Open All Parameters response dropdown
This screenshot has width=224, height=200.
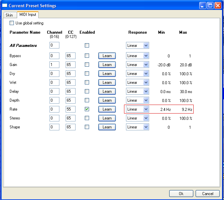click(138, 45)
